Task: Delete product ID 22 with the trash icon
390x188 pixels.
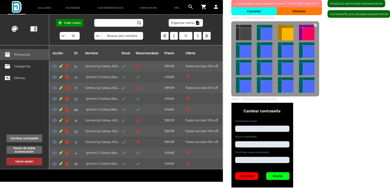Action: click(x=67, y=99)
